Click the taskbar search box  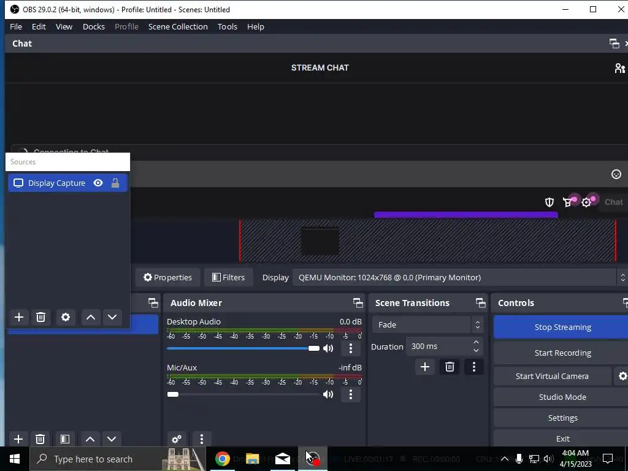118,459
